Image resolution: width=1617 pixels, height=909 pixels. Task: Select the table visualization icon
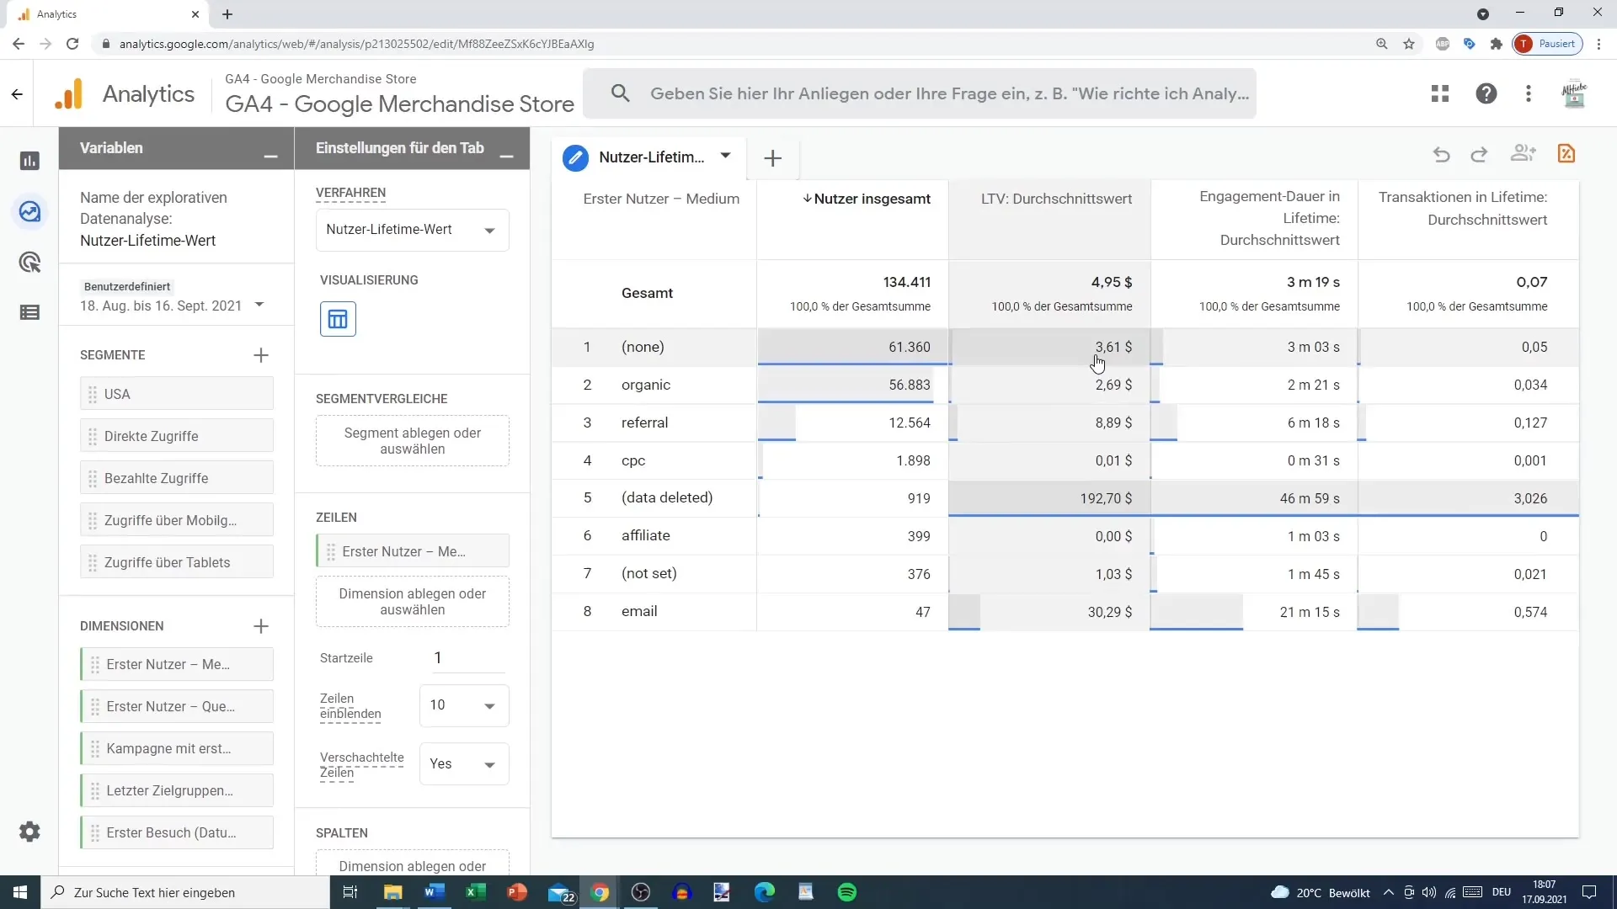(338, 319)
